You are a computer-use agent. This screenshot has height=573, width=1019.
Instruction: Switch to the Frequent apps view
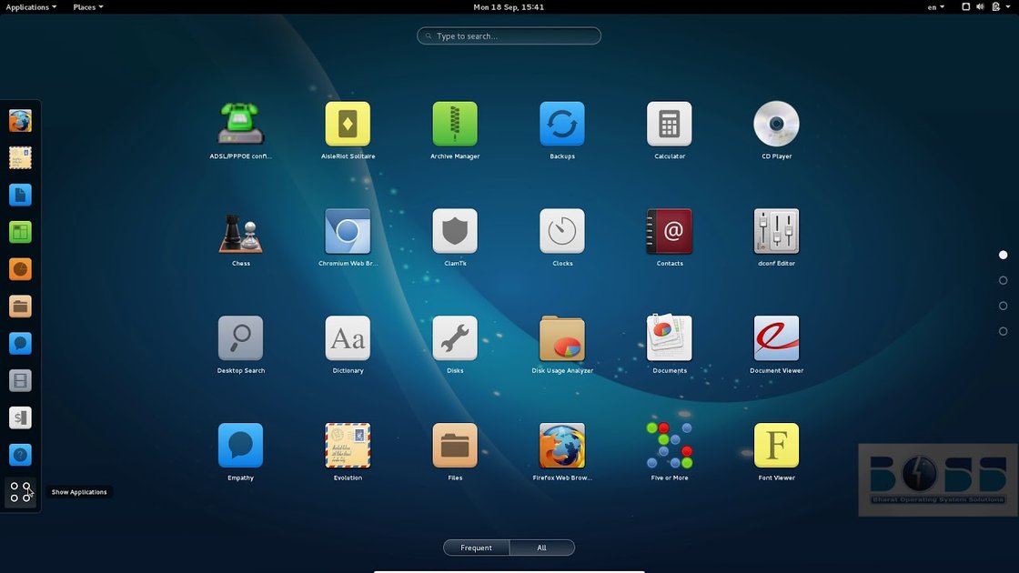[x=476, y=548]
